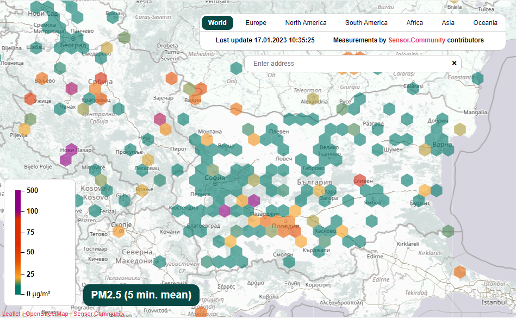Open the Asia region tab
The width and height of the screenshot is (516, 318).
coord(448,23)
